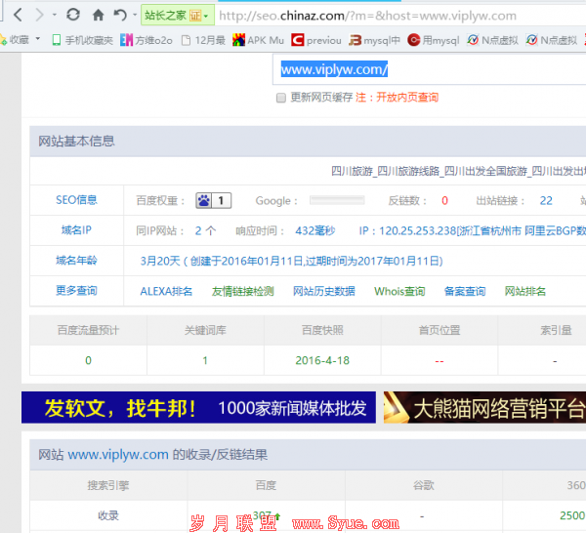Tick the 更新网页缓存 checkbox

pos(281,98)
